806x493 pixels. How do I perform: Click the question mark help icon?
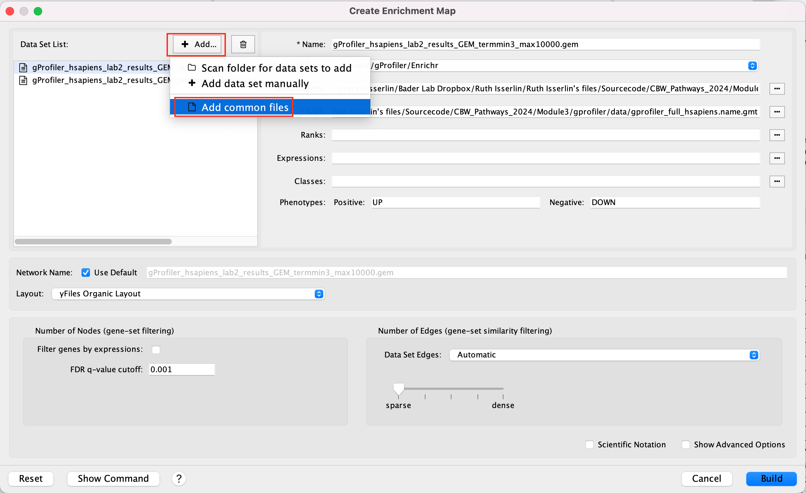point(179,478)
